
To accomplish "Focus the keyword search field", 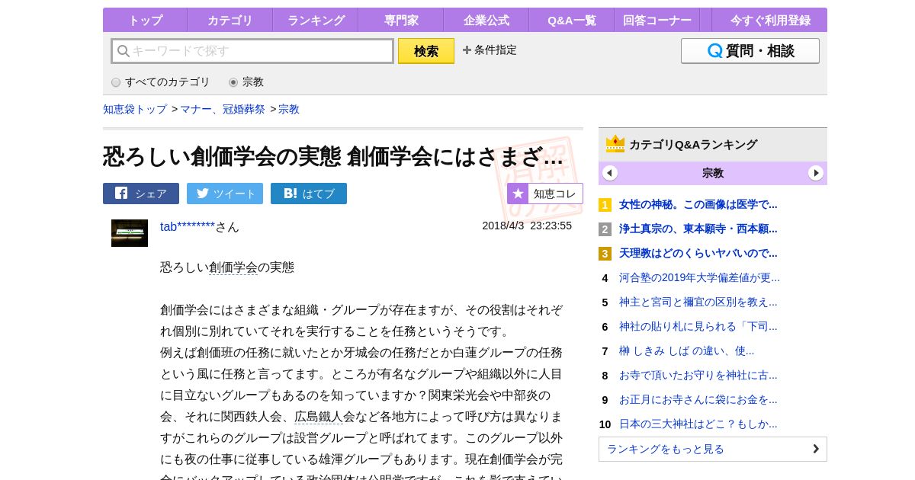I will click(x=252, y=51).
